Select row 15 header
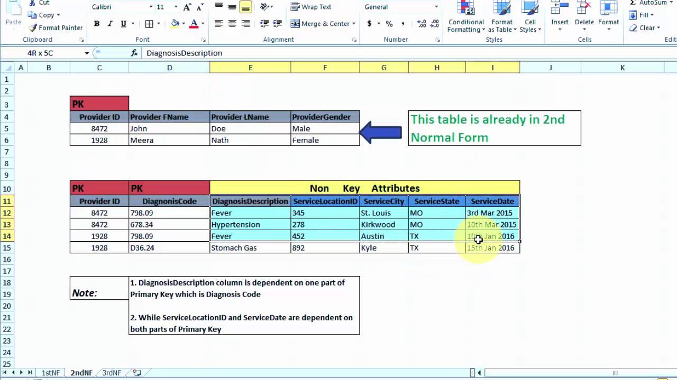Image resolution: width=677 pixels, height=380 pixels. tap(7, 248)
